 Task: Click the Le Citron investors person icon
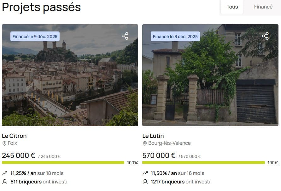[x=5, y=182]
